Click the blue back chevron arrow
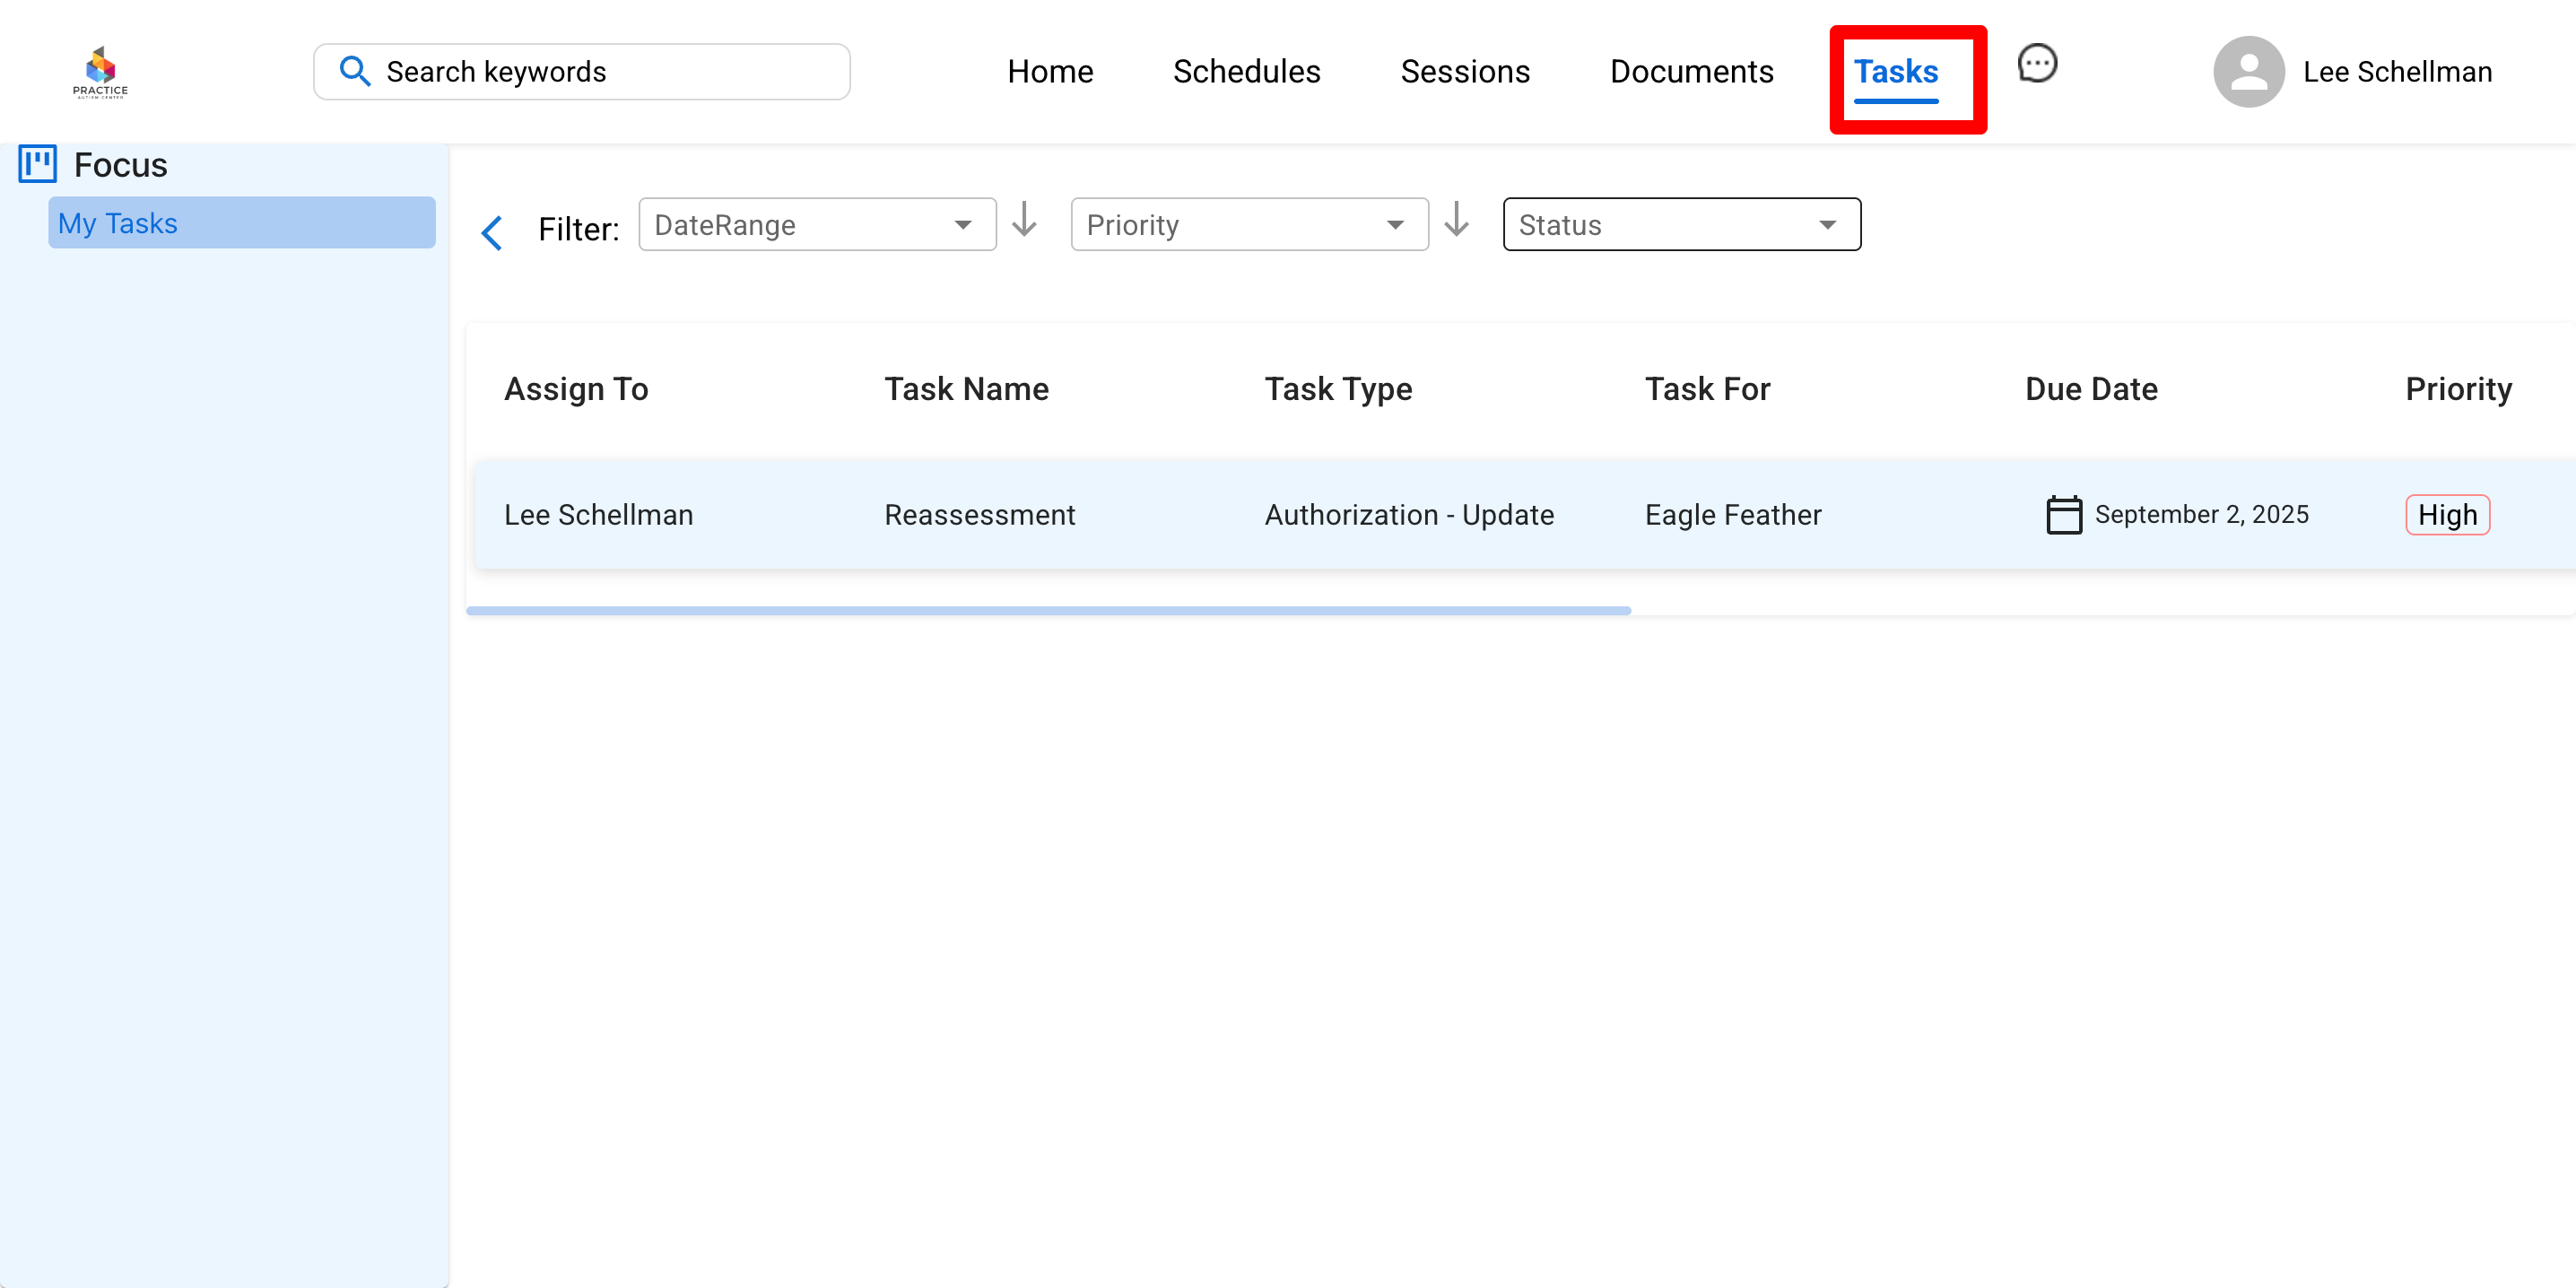This screenshot has height=1288, width=2576. [492, 232]
